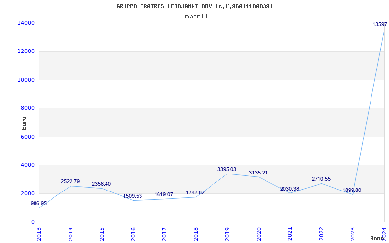Click the 2020 year tick label
Screen dimensions: 389x243
pyautogui.click(x=259, y=234)
